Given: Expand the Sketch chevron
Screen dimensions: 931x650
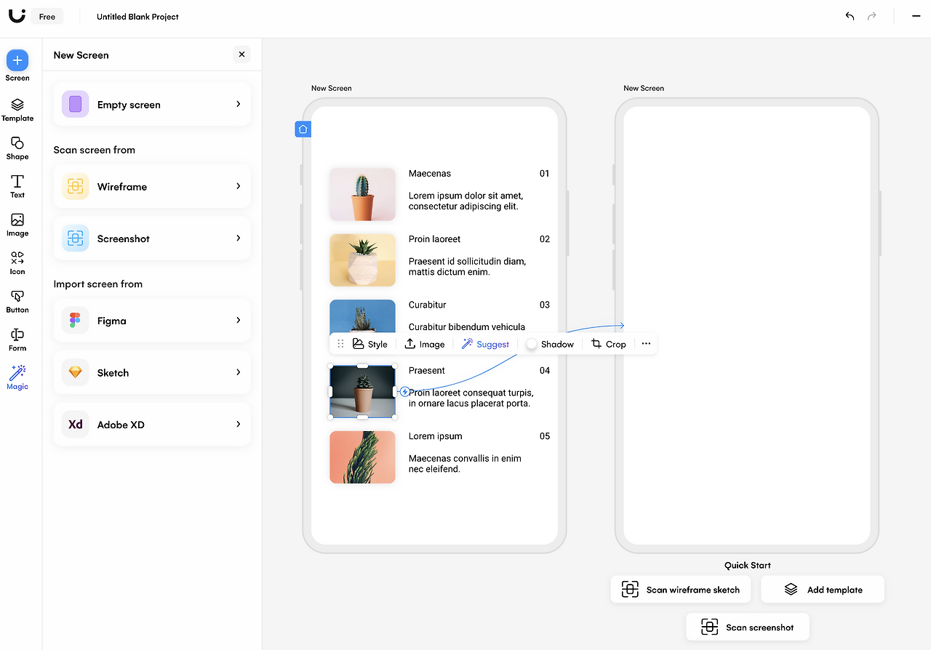Looking at the screenshot, I should click(x=238, y=372).
